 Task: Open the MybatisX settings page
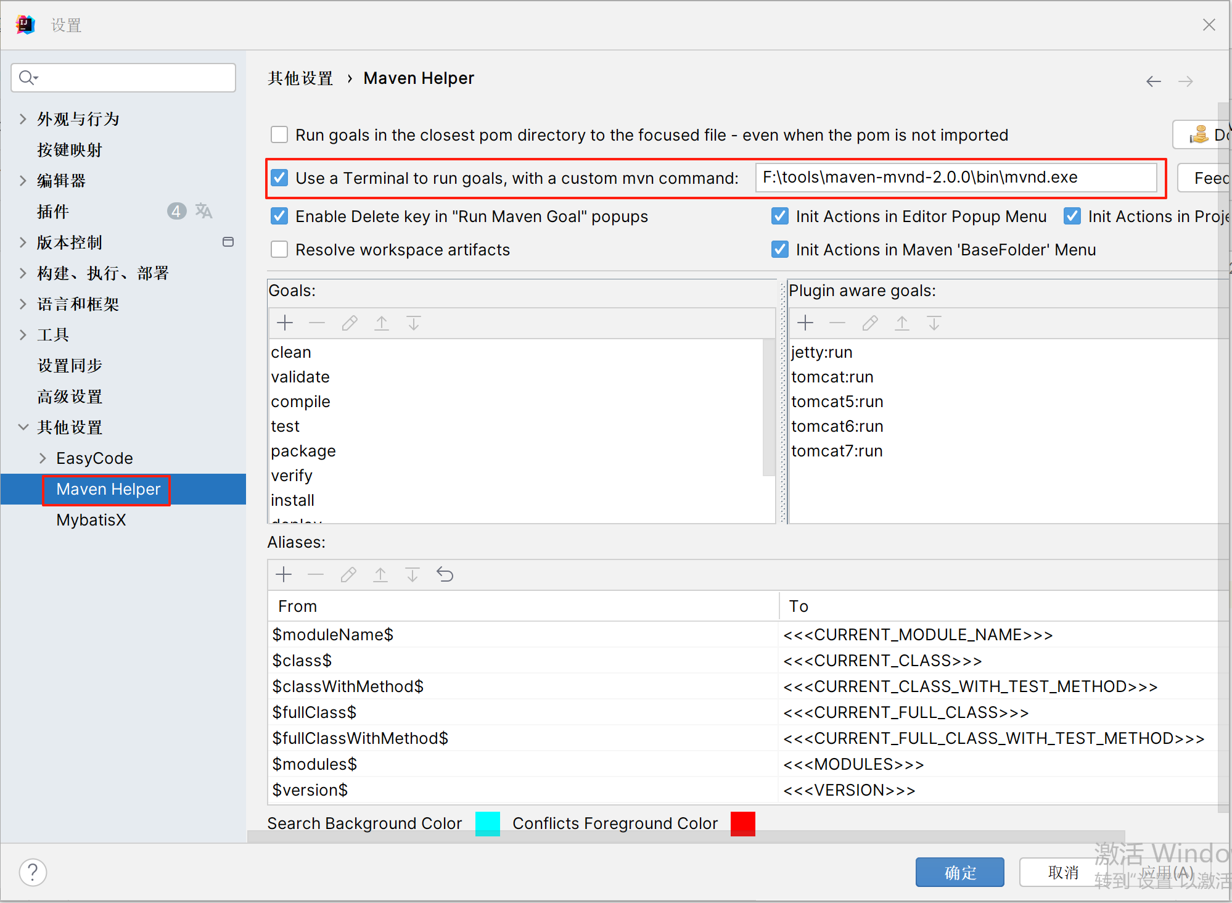pyautogui.click(x=91, y=520)
